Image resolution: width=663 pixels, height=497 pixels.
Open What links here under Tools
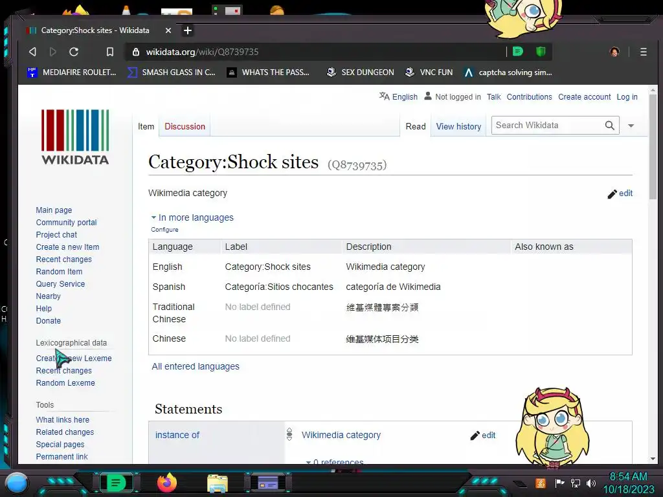click(63, 419)
